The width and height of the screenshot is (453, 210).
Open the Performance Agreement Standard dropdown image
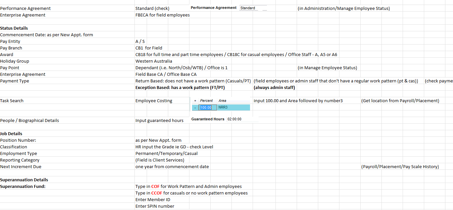(253, 8)
